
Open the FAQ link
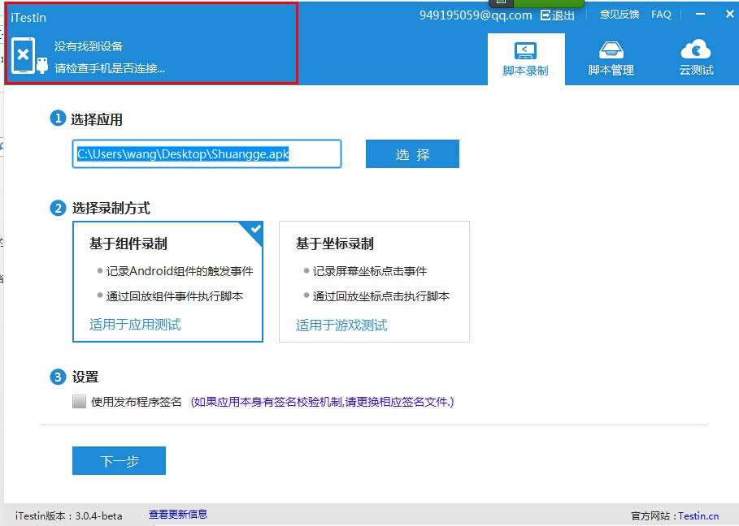661,15
